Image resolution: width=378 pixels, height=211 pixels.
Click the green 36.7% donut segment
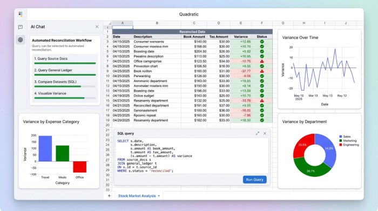(310, 171)
